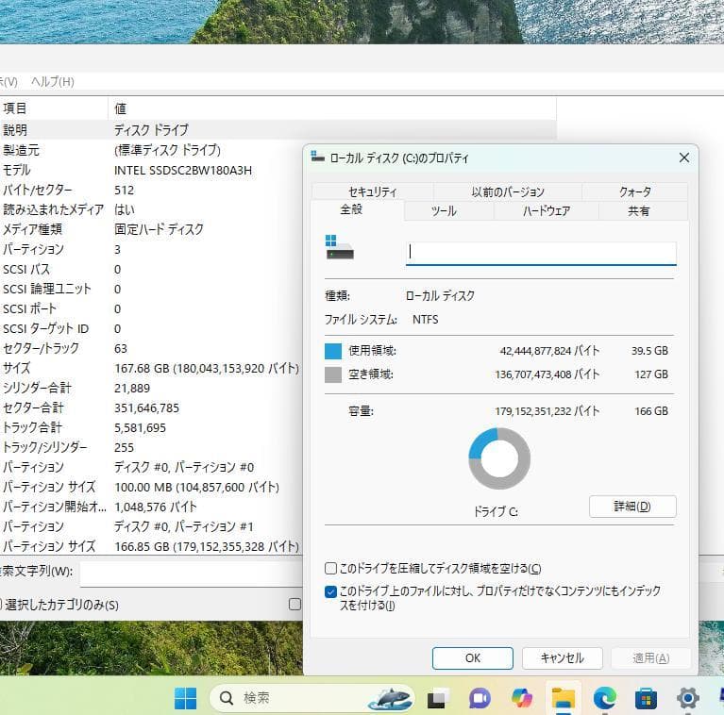
Task: Switch to the 以前のバージョン tab
Action: click(508, 191)
